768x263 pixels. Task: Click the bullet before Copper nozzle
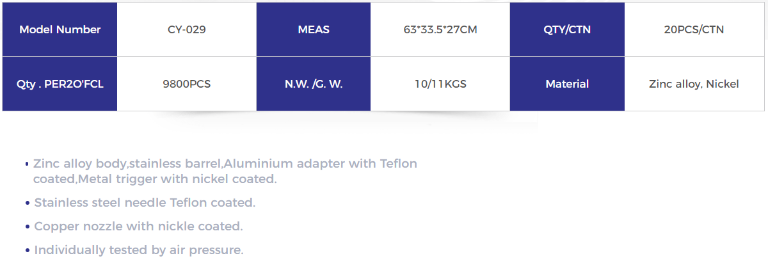click(x=28, y=227)
